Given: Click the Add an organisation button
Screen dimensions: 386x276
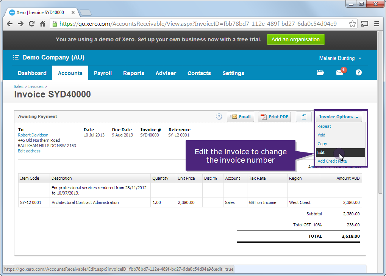Looking at the screenshot, I should (x=295, y=39).
